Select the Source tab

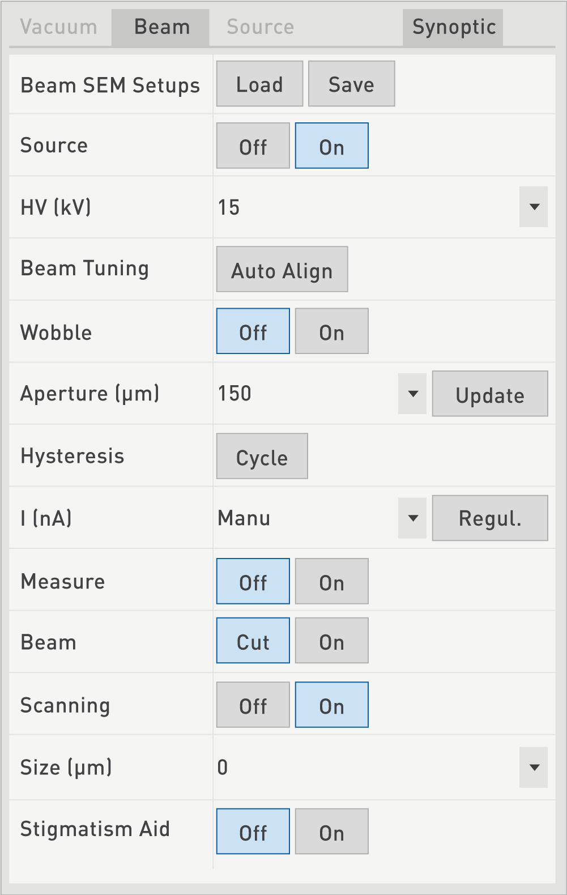(x=260, y=27)
